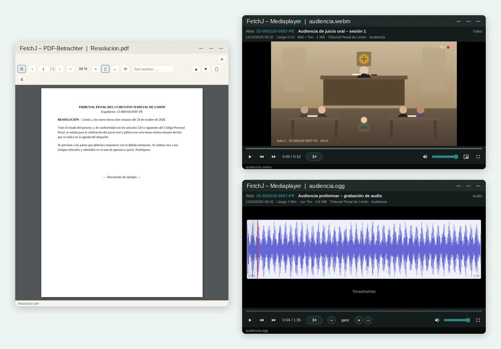Fast-forward the audiencia.ogg recording
The height and width of the screenshot is (349, 501).
(273, 320)
